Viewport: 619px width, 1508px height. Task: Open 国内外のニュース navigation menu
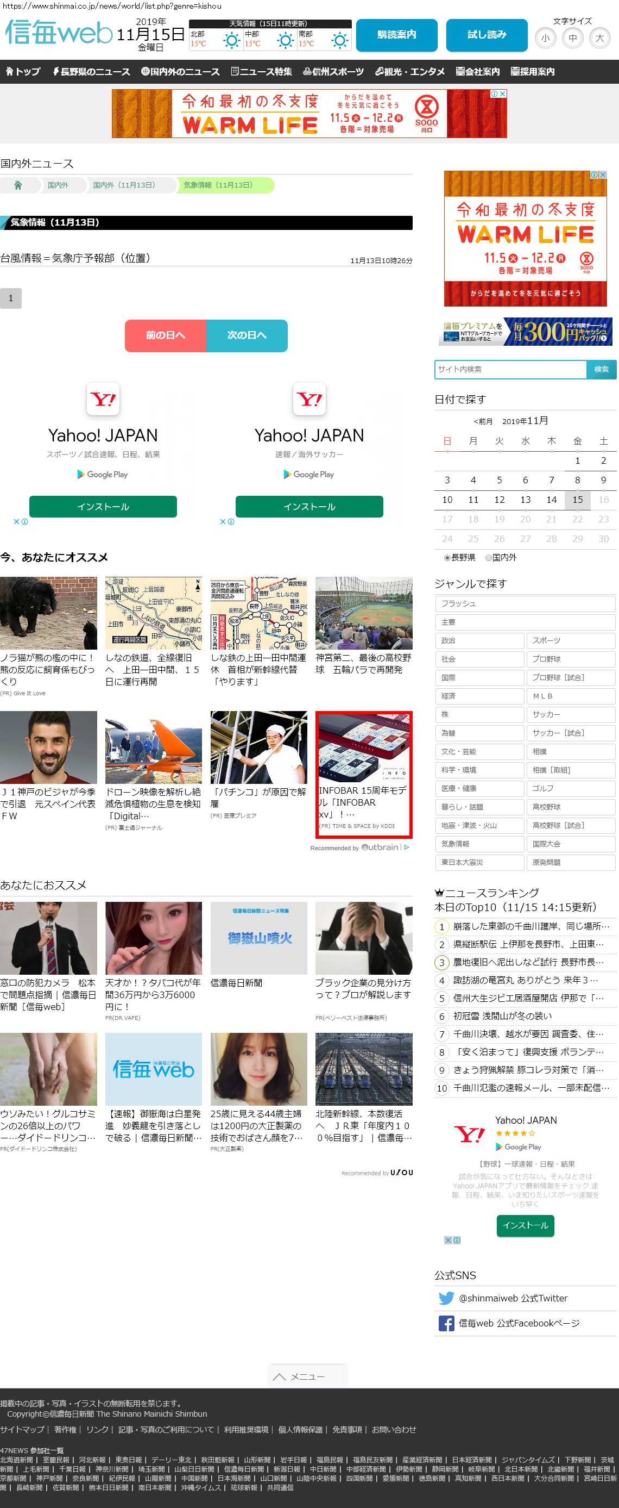[x=180, y=71]
